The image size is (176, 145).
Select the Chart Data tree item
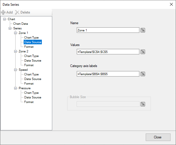pos(20,24)
